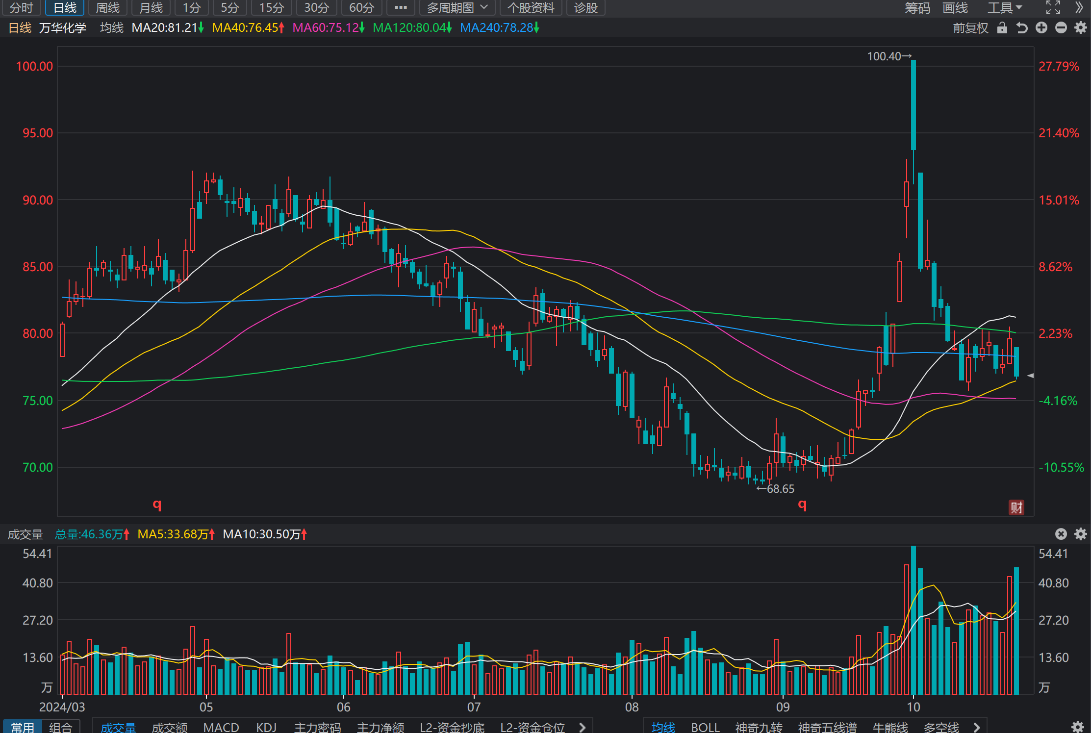Switch sub-chart to 成交量 indicator
1091x733 pixels.
pyautogui.click(x=118, y=727)
